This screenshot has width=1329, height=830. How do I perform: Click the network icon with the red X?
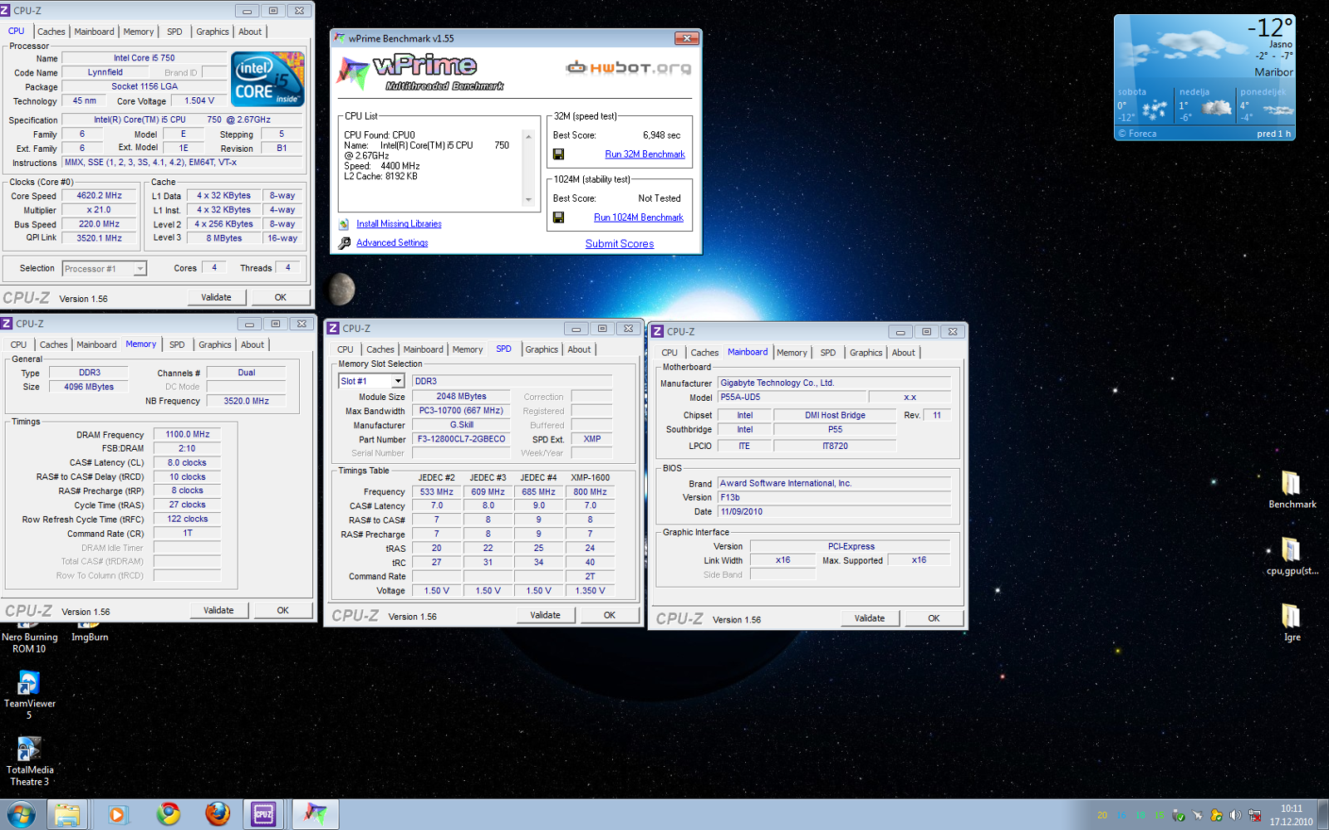click(x=1254, y=815)
